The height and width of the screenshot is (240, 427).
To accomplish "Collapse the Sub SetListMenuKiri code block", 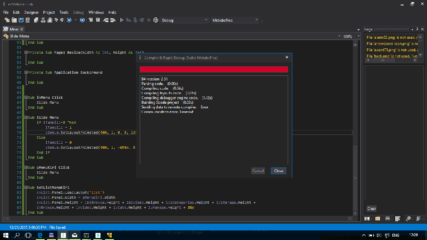I will point(26,187).
